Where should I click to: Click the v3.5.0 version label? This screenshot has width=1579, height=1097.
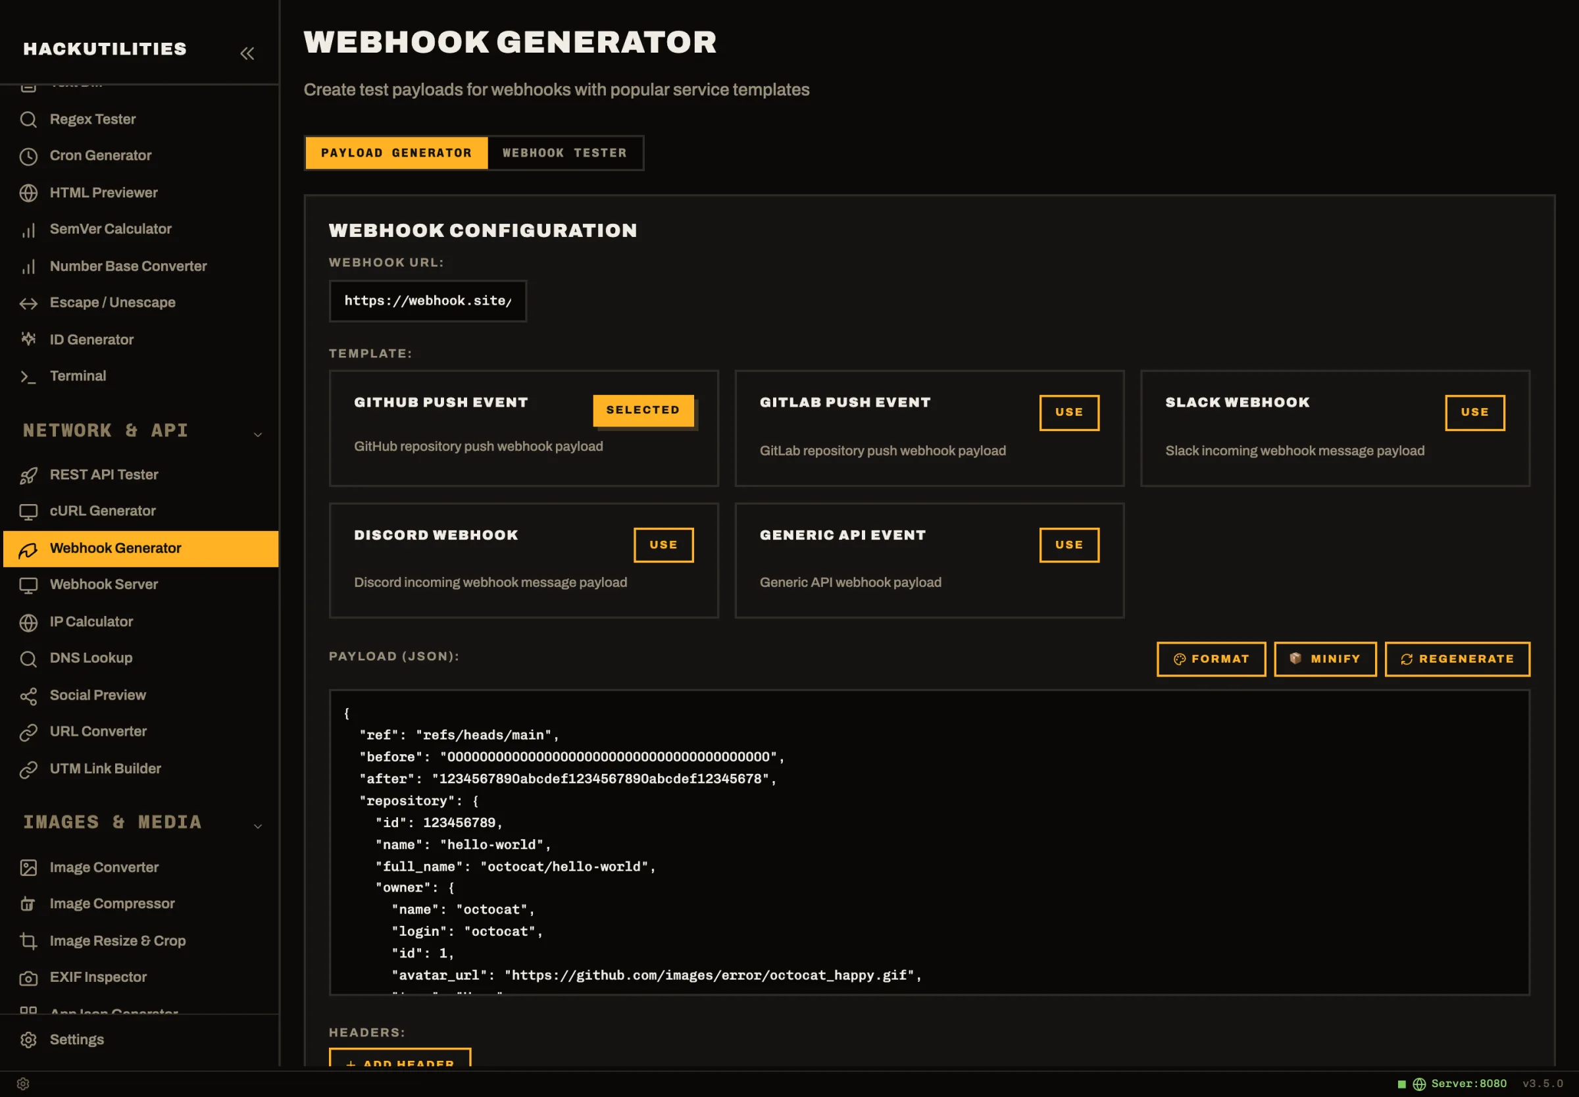1543,1084
